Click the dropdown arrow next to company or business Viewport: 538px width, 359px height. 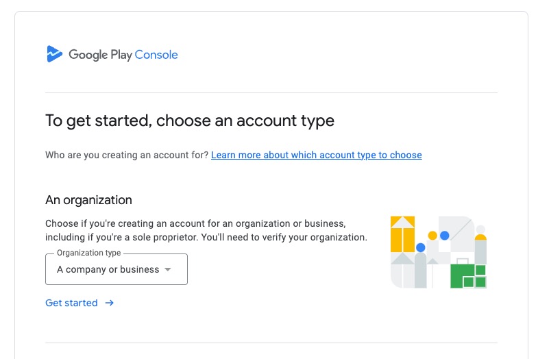tap(168, 270)
